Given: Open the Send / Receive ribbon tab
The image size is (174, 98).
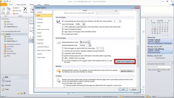Looking at the screenshot, I should [x=21, y=5].
